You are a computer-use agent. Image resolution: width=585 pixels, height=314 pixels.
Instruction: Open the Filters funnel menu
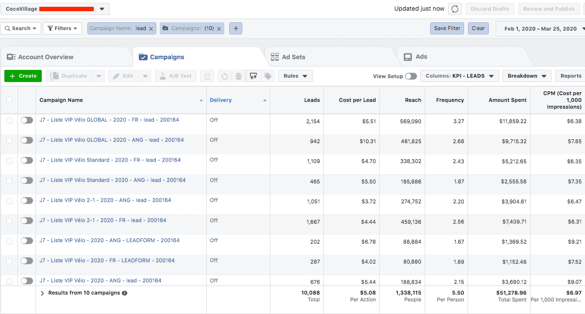pyautogui.click(x=62, y=28)
